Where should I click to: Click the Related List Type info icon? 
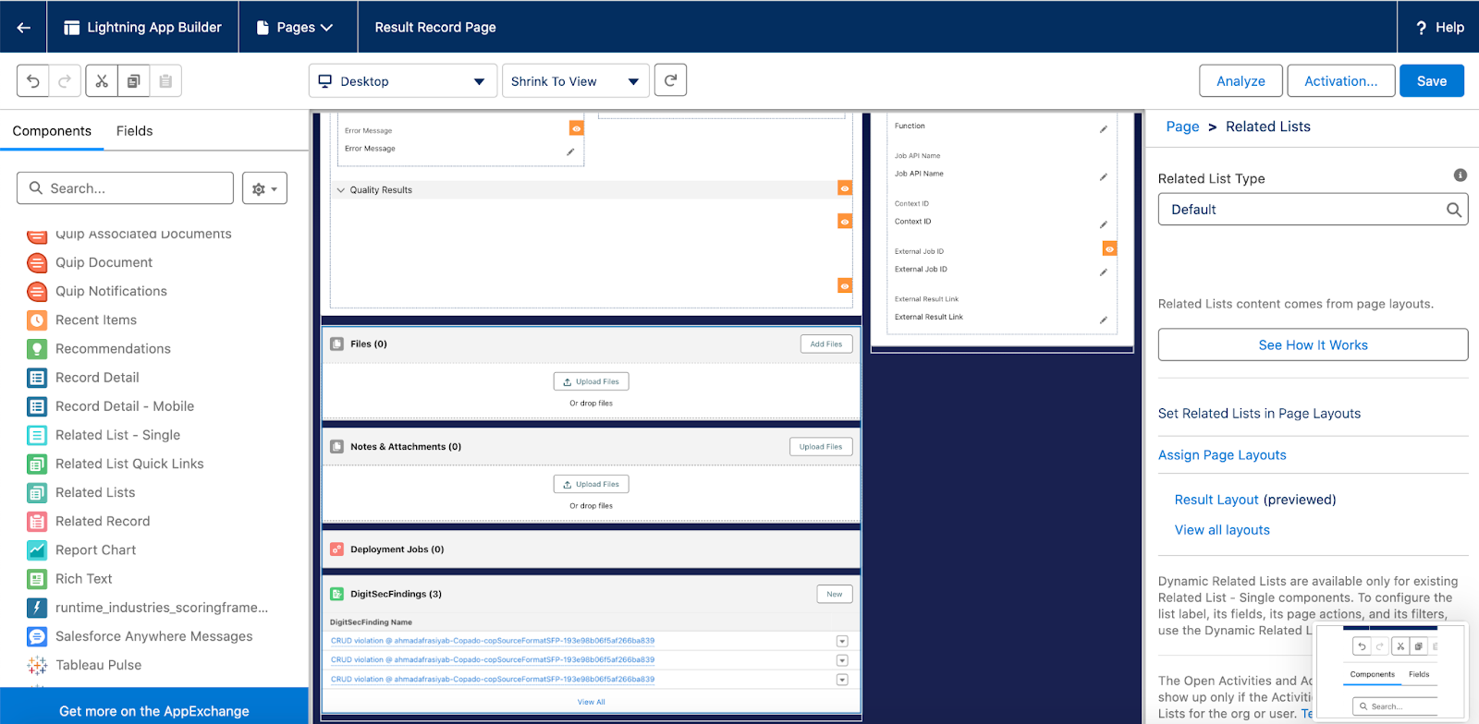click(x=1461, y=175)
